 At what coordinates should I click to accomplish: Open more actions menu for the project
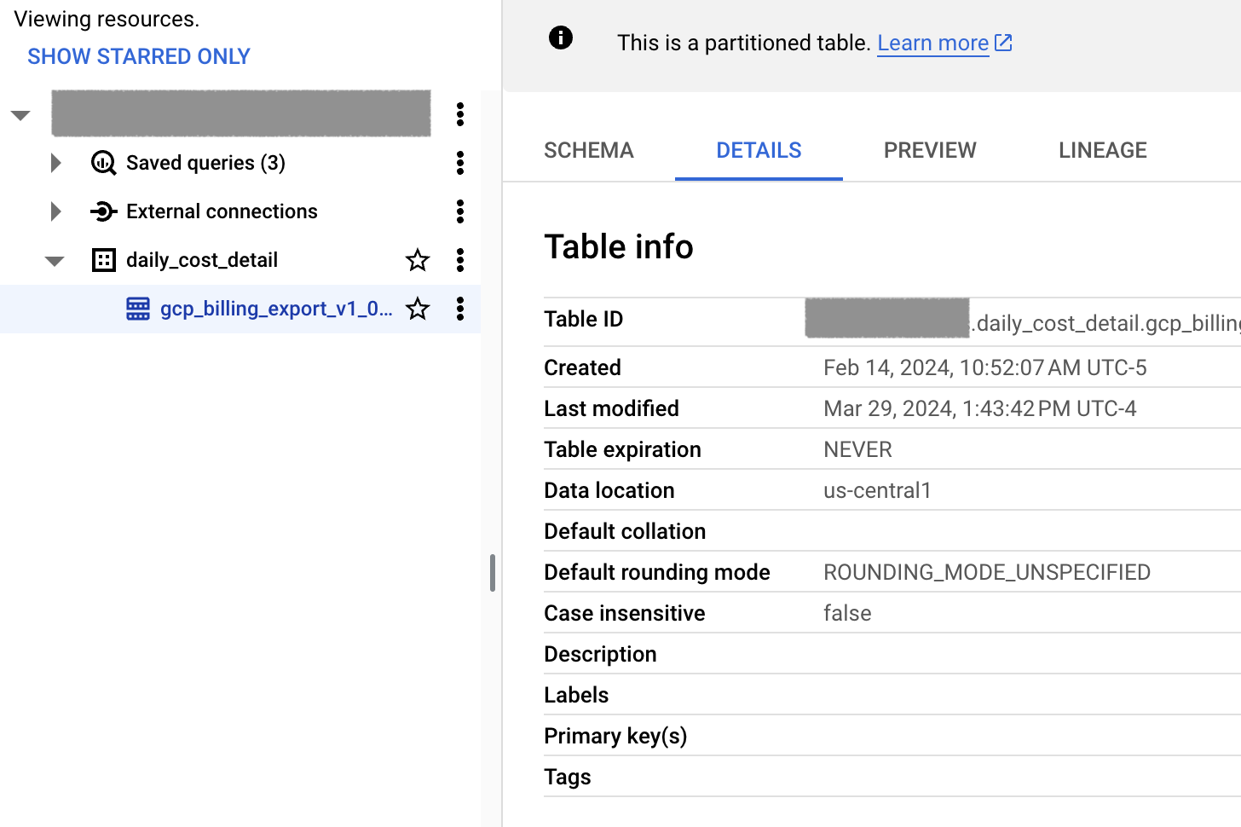pyautogui.click(x=460, y=114)
